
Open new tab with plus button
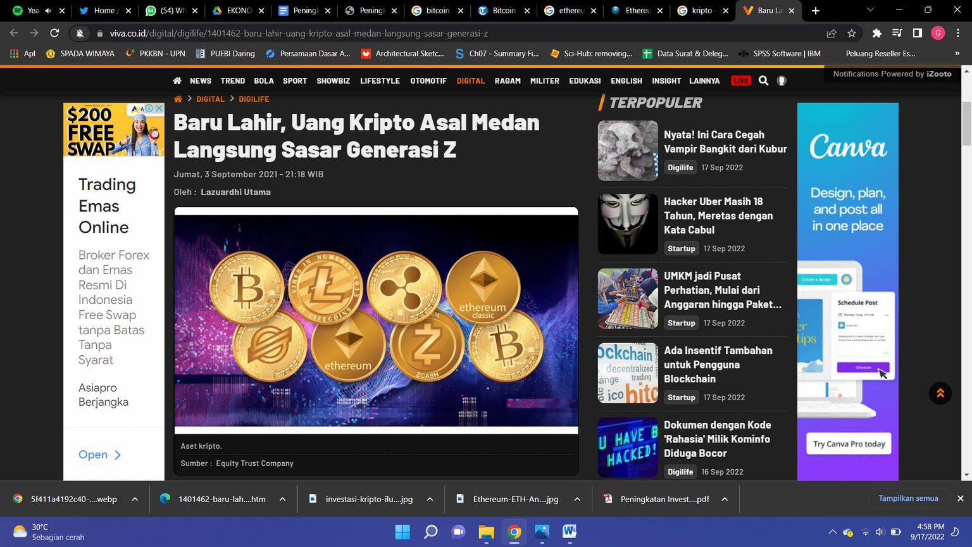(x=816, y=11)
